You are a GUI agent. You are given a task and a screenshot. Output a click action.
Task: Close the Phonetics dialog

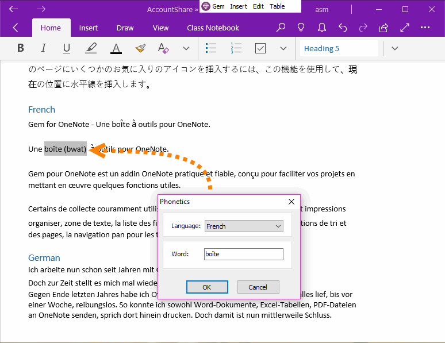[291, 202]
